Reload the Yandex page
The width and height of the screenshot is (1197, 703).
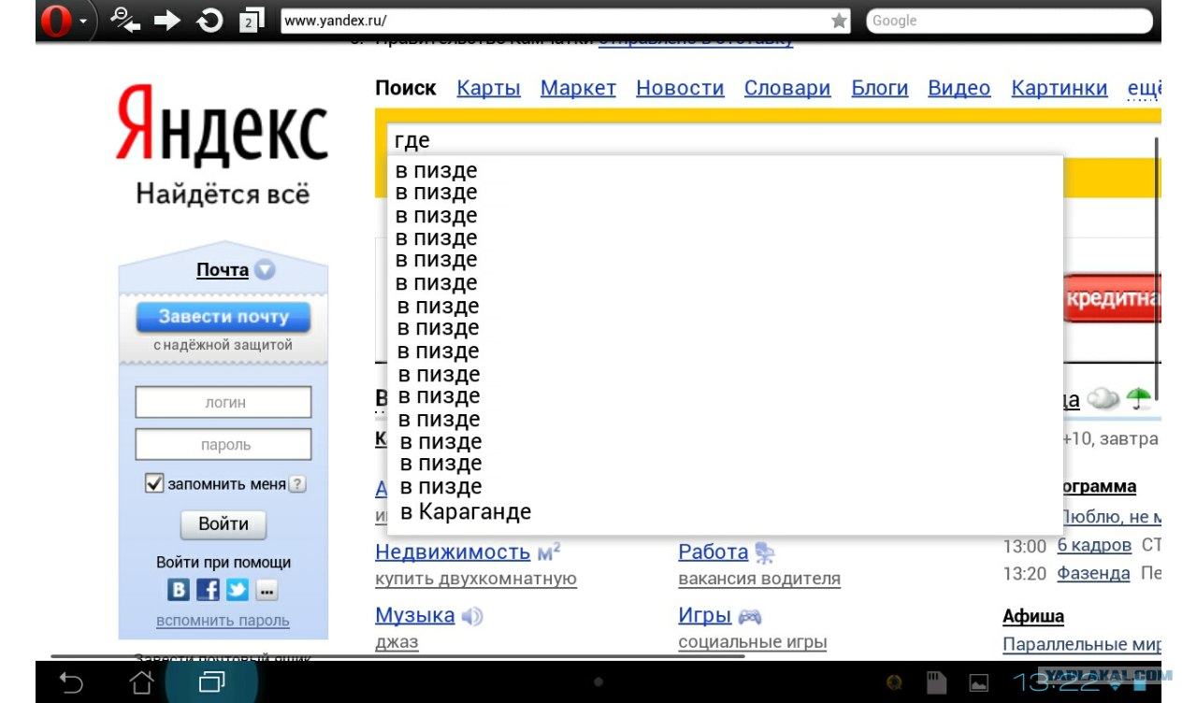click(210, 21)
